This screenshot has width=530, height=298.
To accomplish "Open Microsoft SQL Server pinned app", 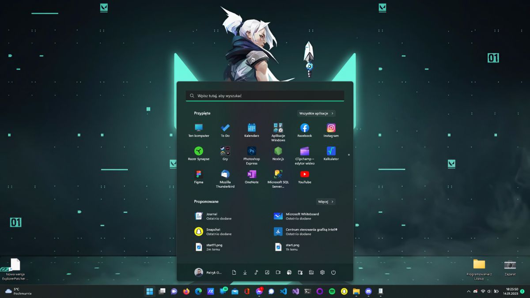I will coord(278,179).
